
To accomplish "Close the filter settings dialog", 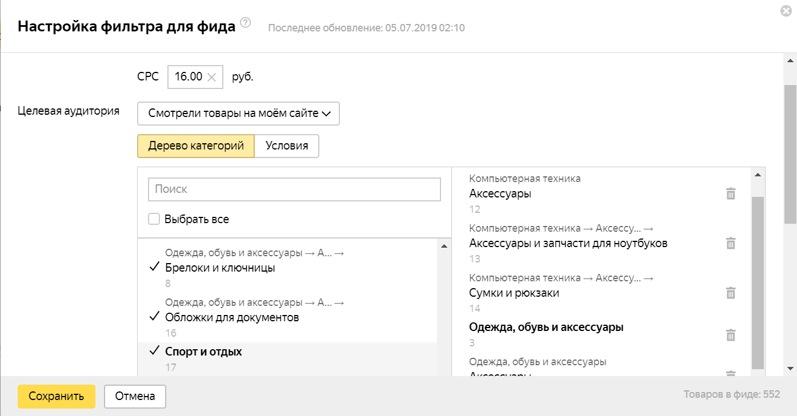I will [786, 11].
